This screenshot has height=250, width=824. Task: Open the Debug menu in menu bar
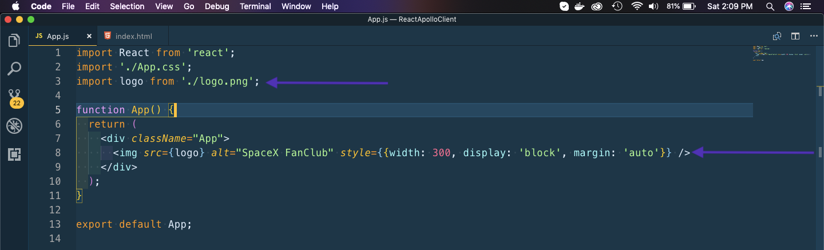217,6
